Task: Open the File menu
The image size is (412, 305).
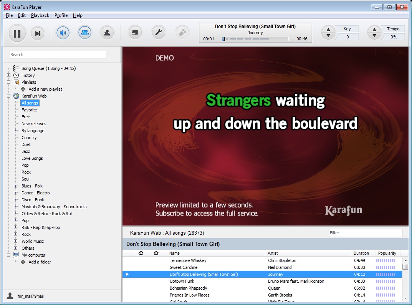Action: [x=9, y=15]
